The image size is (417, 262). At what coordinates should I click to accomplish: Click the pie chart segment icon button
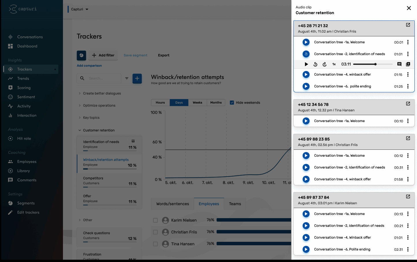[x=81, y=55]
